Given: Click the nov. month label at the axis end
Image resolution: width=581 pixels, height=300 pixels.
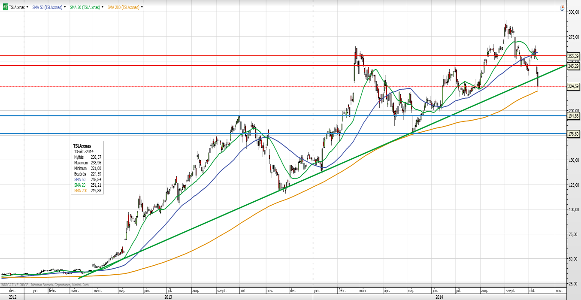Looking at the screenshot, I should point(558,291).
